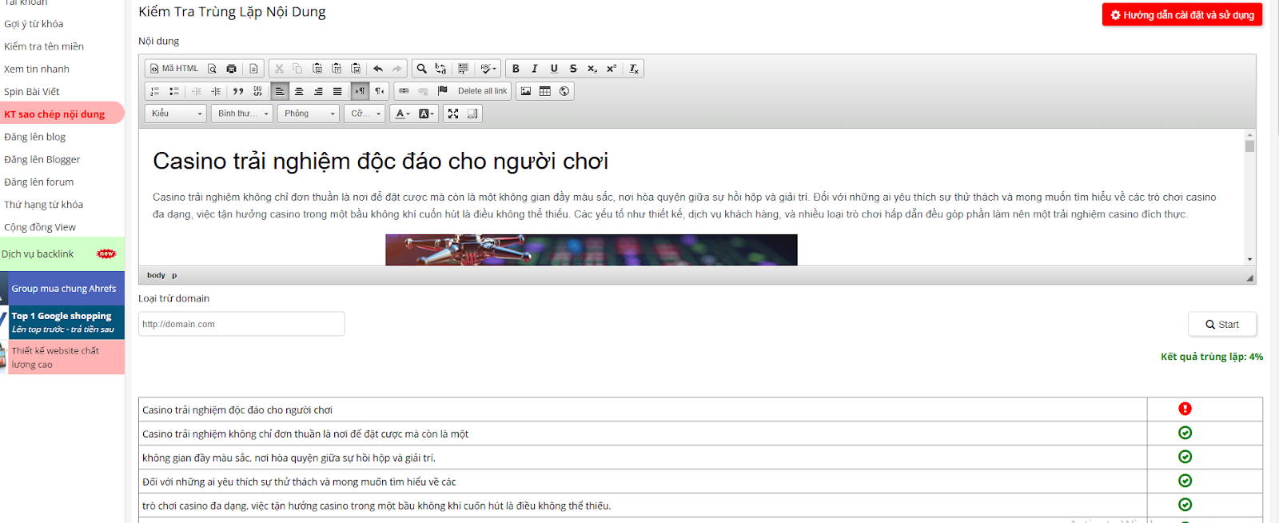Click the globe Iframe icon
This screenshot has height=523, width=1279.
tap(564, 91)
